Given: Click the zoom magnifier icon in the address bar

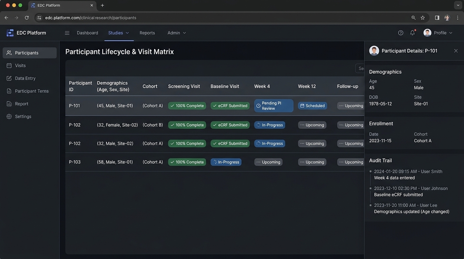Looking at the screenshot, I should [413, 18].
